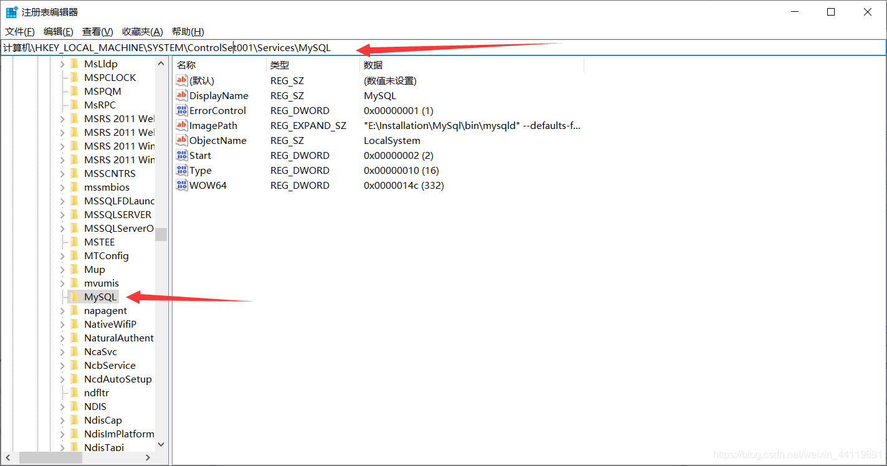This screenshot has height=466, width=887.
Task: Expand the NaturalAuthent tree node
Action: (x=62, y=338)
